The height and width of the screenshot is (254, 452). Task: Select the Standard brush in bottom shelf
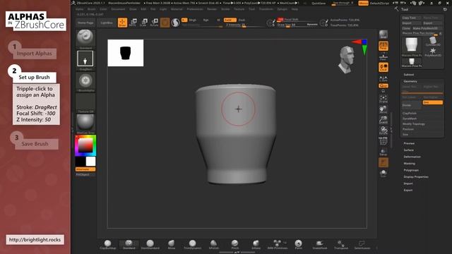point(129,245)
